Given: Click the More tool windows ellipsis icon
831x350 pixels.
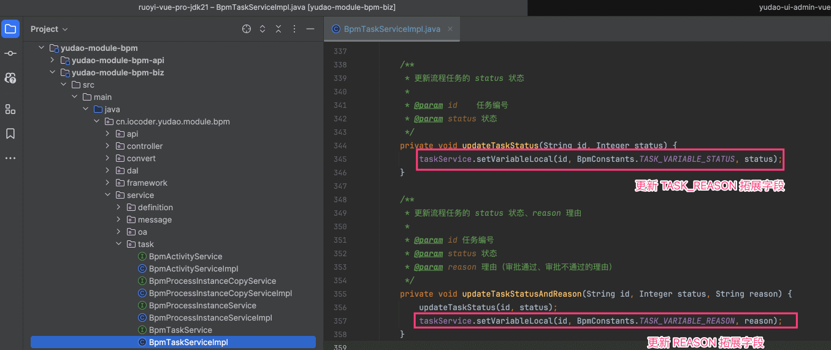Looking at the screenshot, I should pos(10,158).
